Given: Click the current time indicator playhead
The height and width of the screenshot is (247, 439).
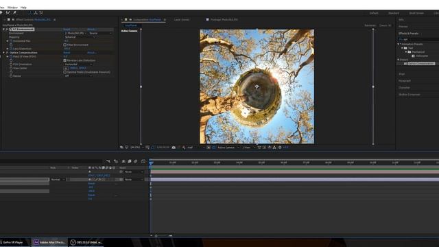Looking at the screenshot, I should click(151, 162).
